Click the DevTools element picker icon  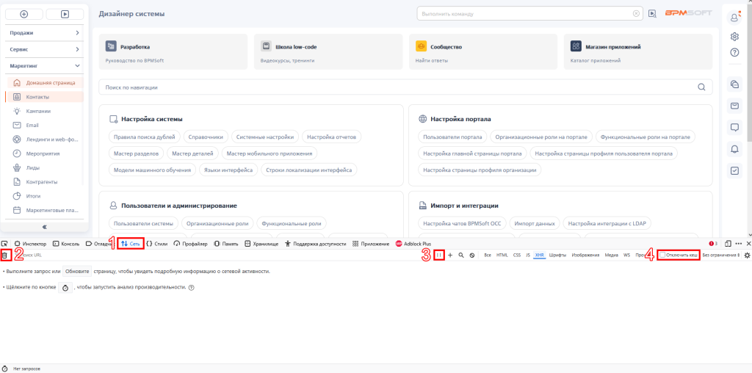click(x=4, y=244)
